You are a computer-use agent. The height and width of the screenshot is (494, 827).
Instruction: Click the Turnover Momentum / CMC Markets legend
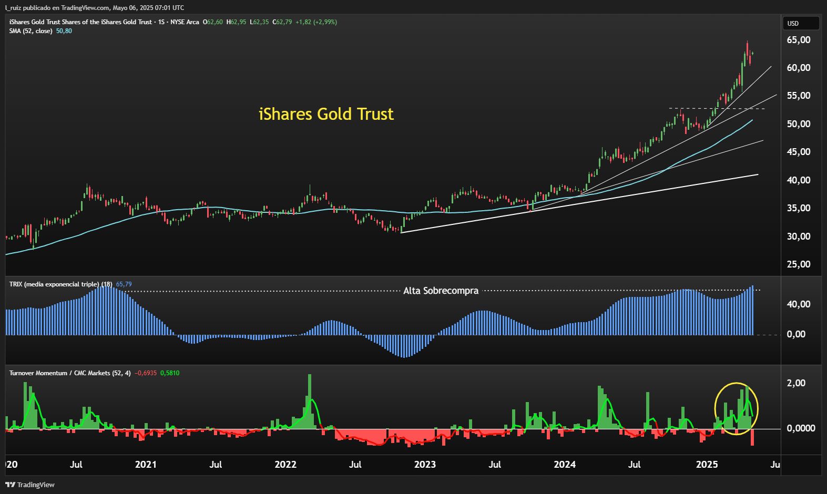click(70, 373)
